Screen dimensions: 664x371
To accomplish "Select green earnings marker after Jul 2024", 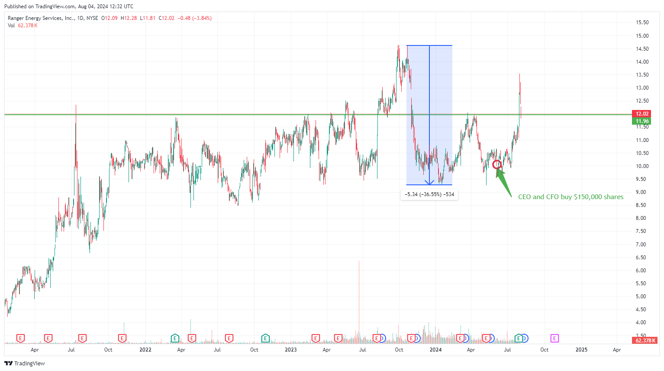I will click(519, 338).
